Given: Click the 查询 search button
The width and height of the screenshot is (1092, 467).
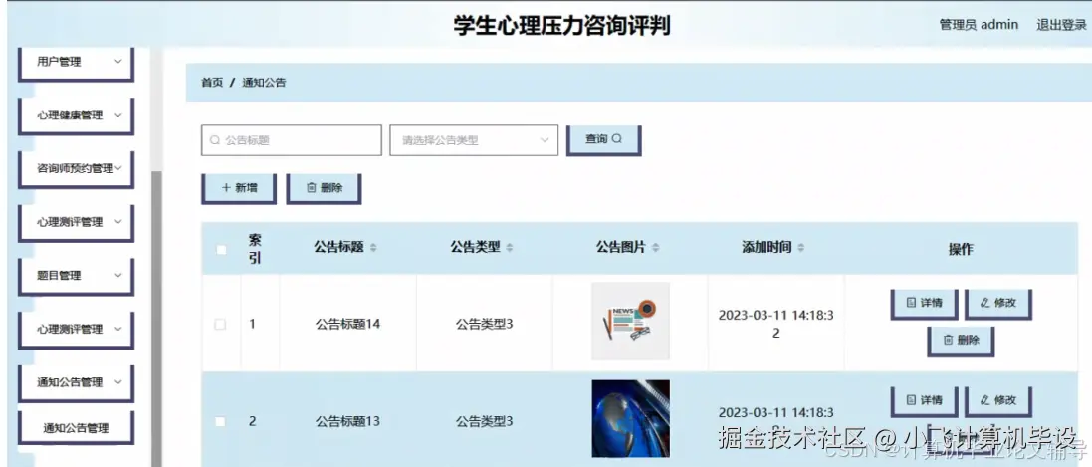Looking at the screenshot, I should point(603,139).
